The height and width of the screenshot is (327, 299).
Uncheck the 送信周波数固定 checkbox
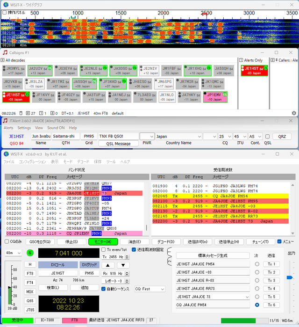pos(134,250)
